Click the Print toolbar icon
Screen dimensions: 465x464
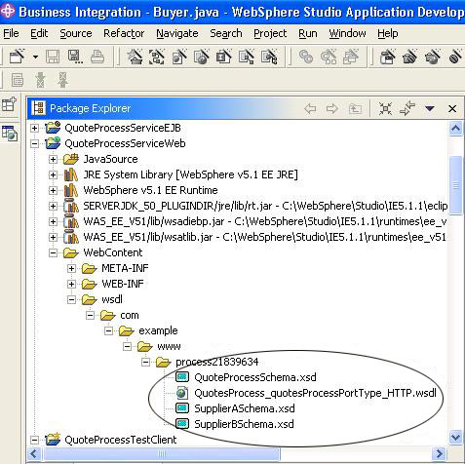[x=97, y=57]
